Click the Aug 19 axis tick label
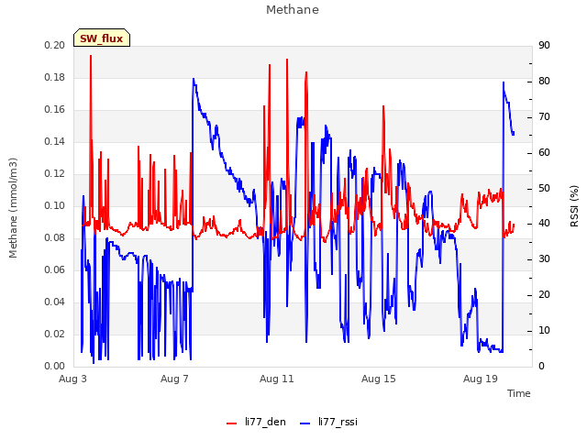The image size is (587, 440). pos(481,379)
